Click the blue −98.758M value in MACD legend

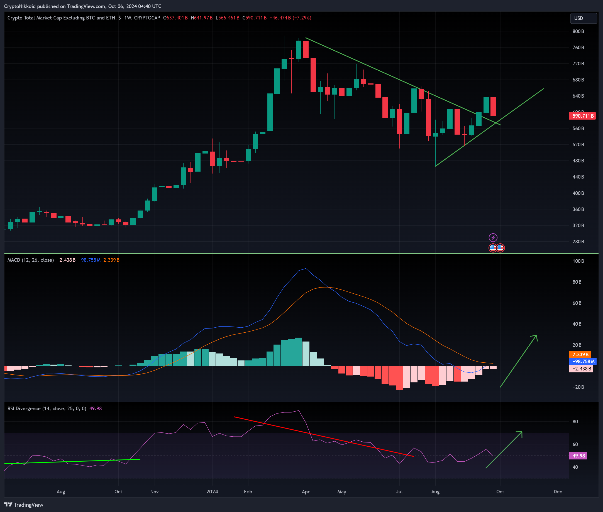[89, 260]
